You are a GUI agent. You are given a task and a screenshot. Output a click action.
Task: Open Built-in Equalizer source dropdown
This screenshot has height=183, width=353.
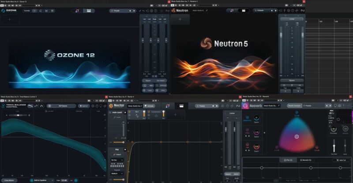click(42, 180)
